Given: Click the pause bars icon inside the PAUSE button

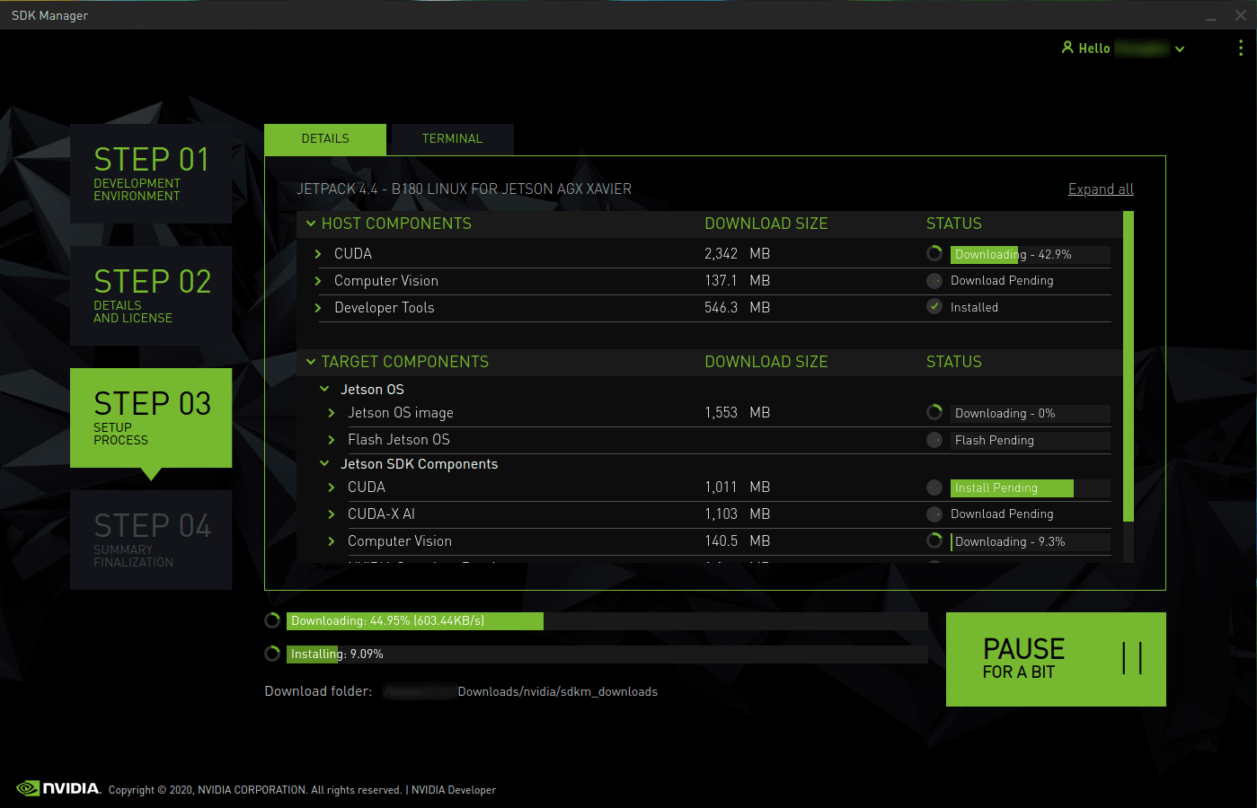Looking at the screenshot, I should [1134, 659].
